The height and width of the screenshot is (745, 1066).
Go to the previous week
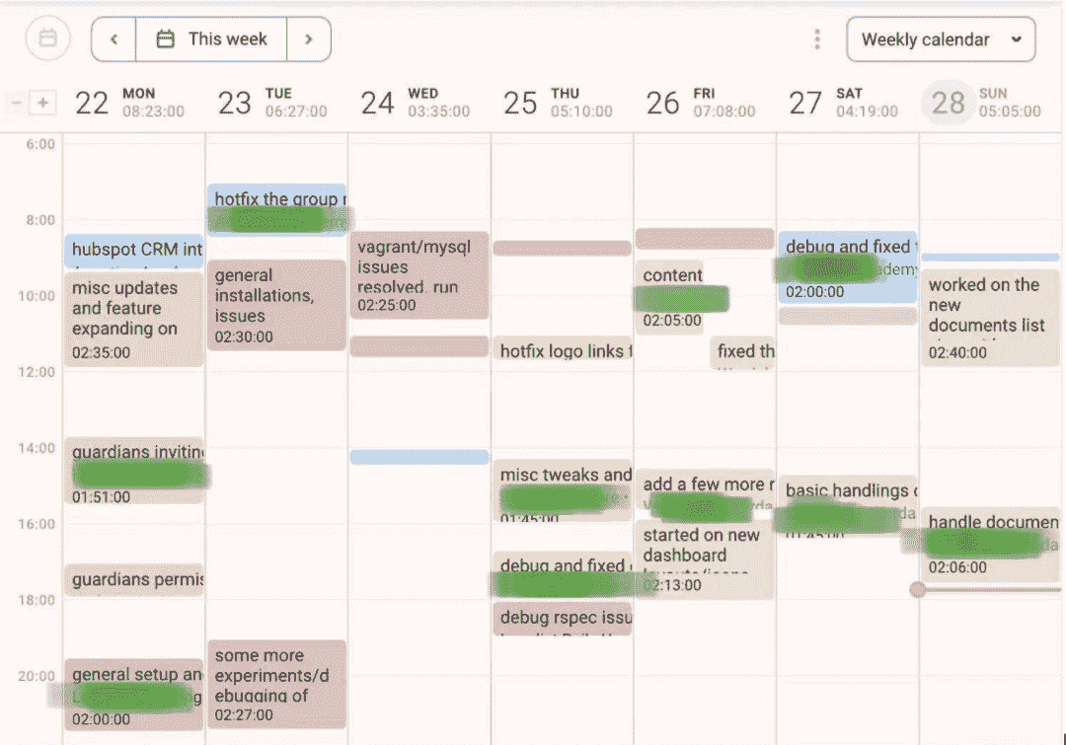pyautogui.click(x=114, y=39)
